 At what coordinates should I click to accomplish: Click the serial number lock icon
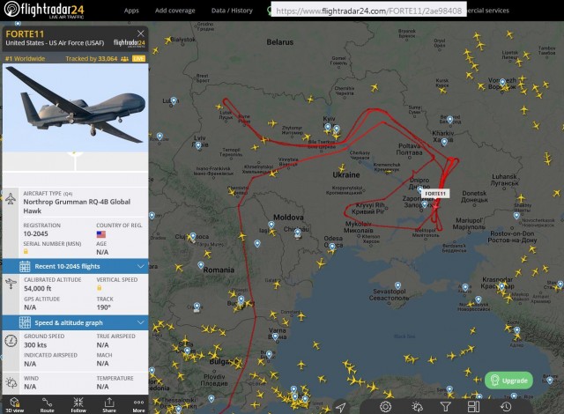point(26,252)
